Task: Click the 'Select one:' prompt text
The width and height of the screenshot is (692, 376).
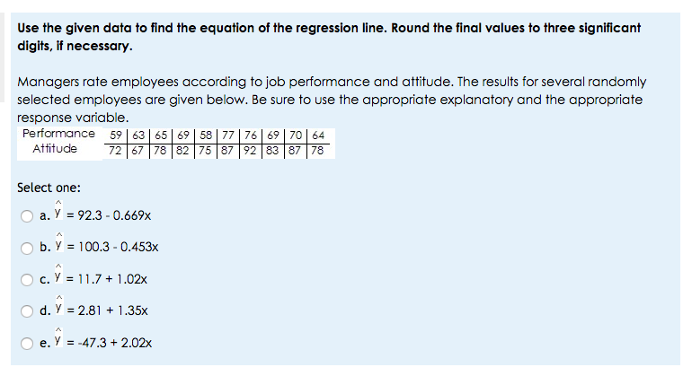Action: click(x=49, y=188)
